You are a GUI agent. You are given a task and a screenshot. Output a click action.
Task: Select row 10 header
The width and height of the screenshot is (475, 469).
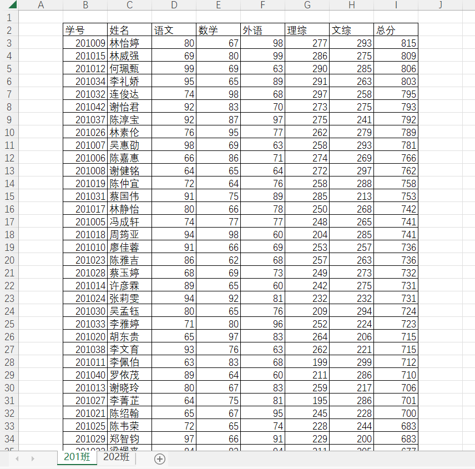[x=9, y=133]
